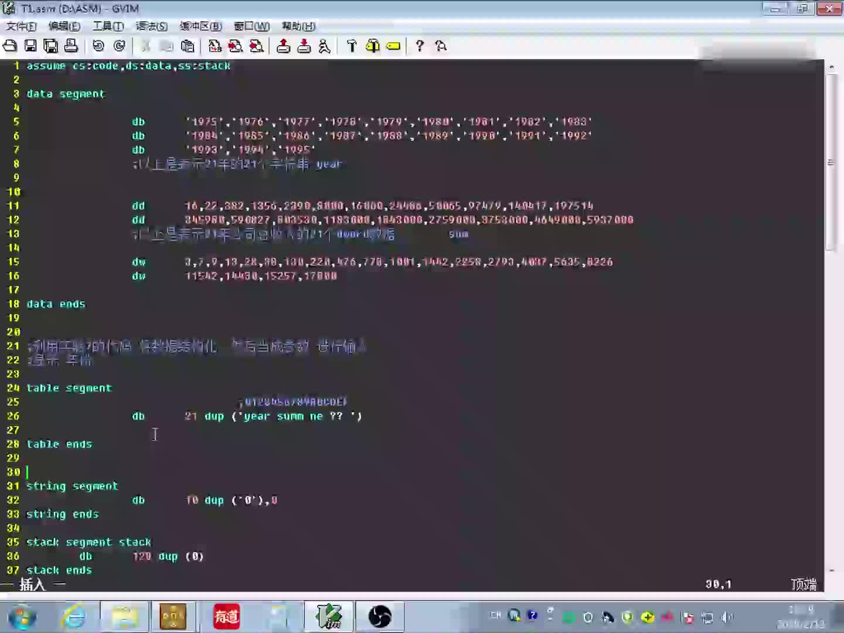
Task: Click the cursor position '30,1' in status line
Action: click(x=718, y=584)
